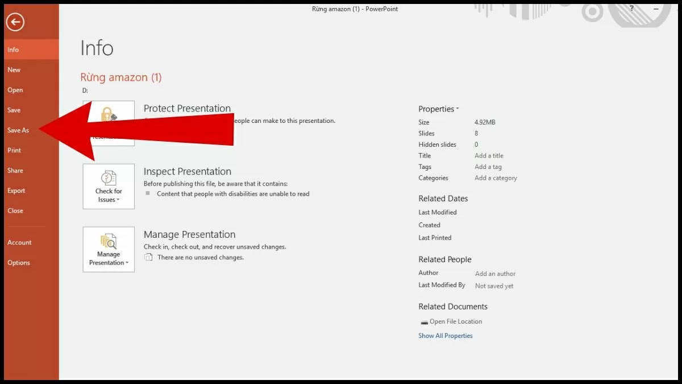Click the back arrow to exit Backstage
The image size is (682, 384).
pyautogui.click(x=15, y=22)
